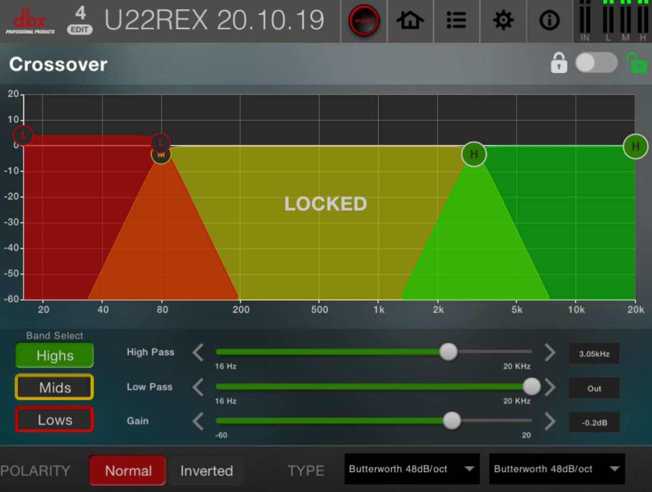Click the white locked padlock icon
The image size is (652, 492).
pyautogui.click(x=559, y=63)
